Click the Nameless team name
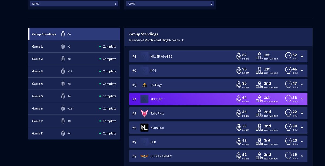The width and height of the screenshot is (325, 166). pyautogui.click(x=157, y=128)
